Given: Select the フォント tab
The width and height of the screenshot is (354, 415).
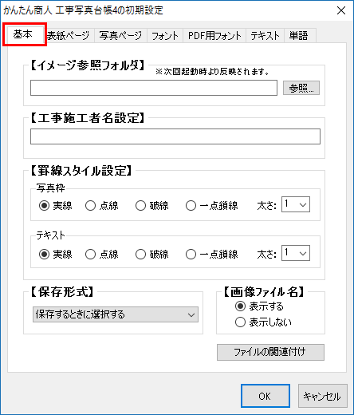Looking at the screenshot, I should [165, 35].
